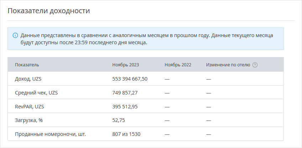Select the Средний чек, UZS row label

pyautogui.click(x=36, y=93)
